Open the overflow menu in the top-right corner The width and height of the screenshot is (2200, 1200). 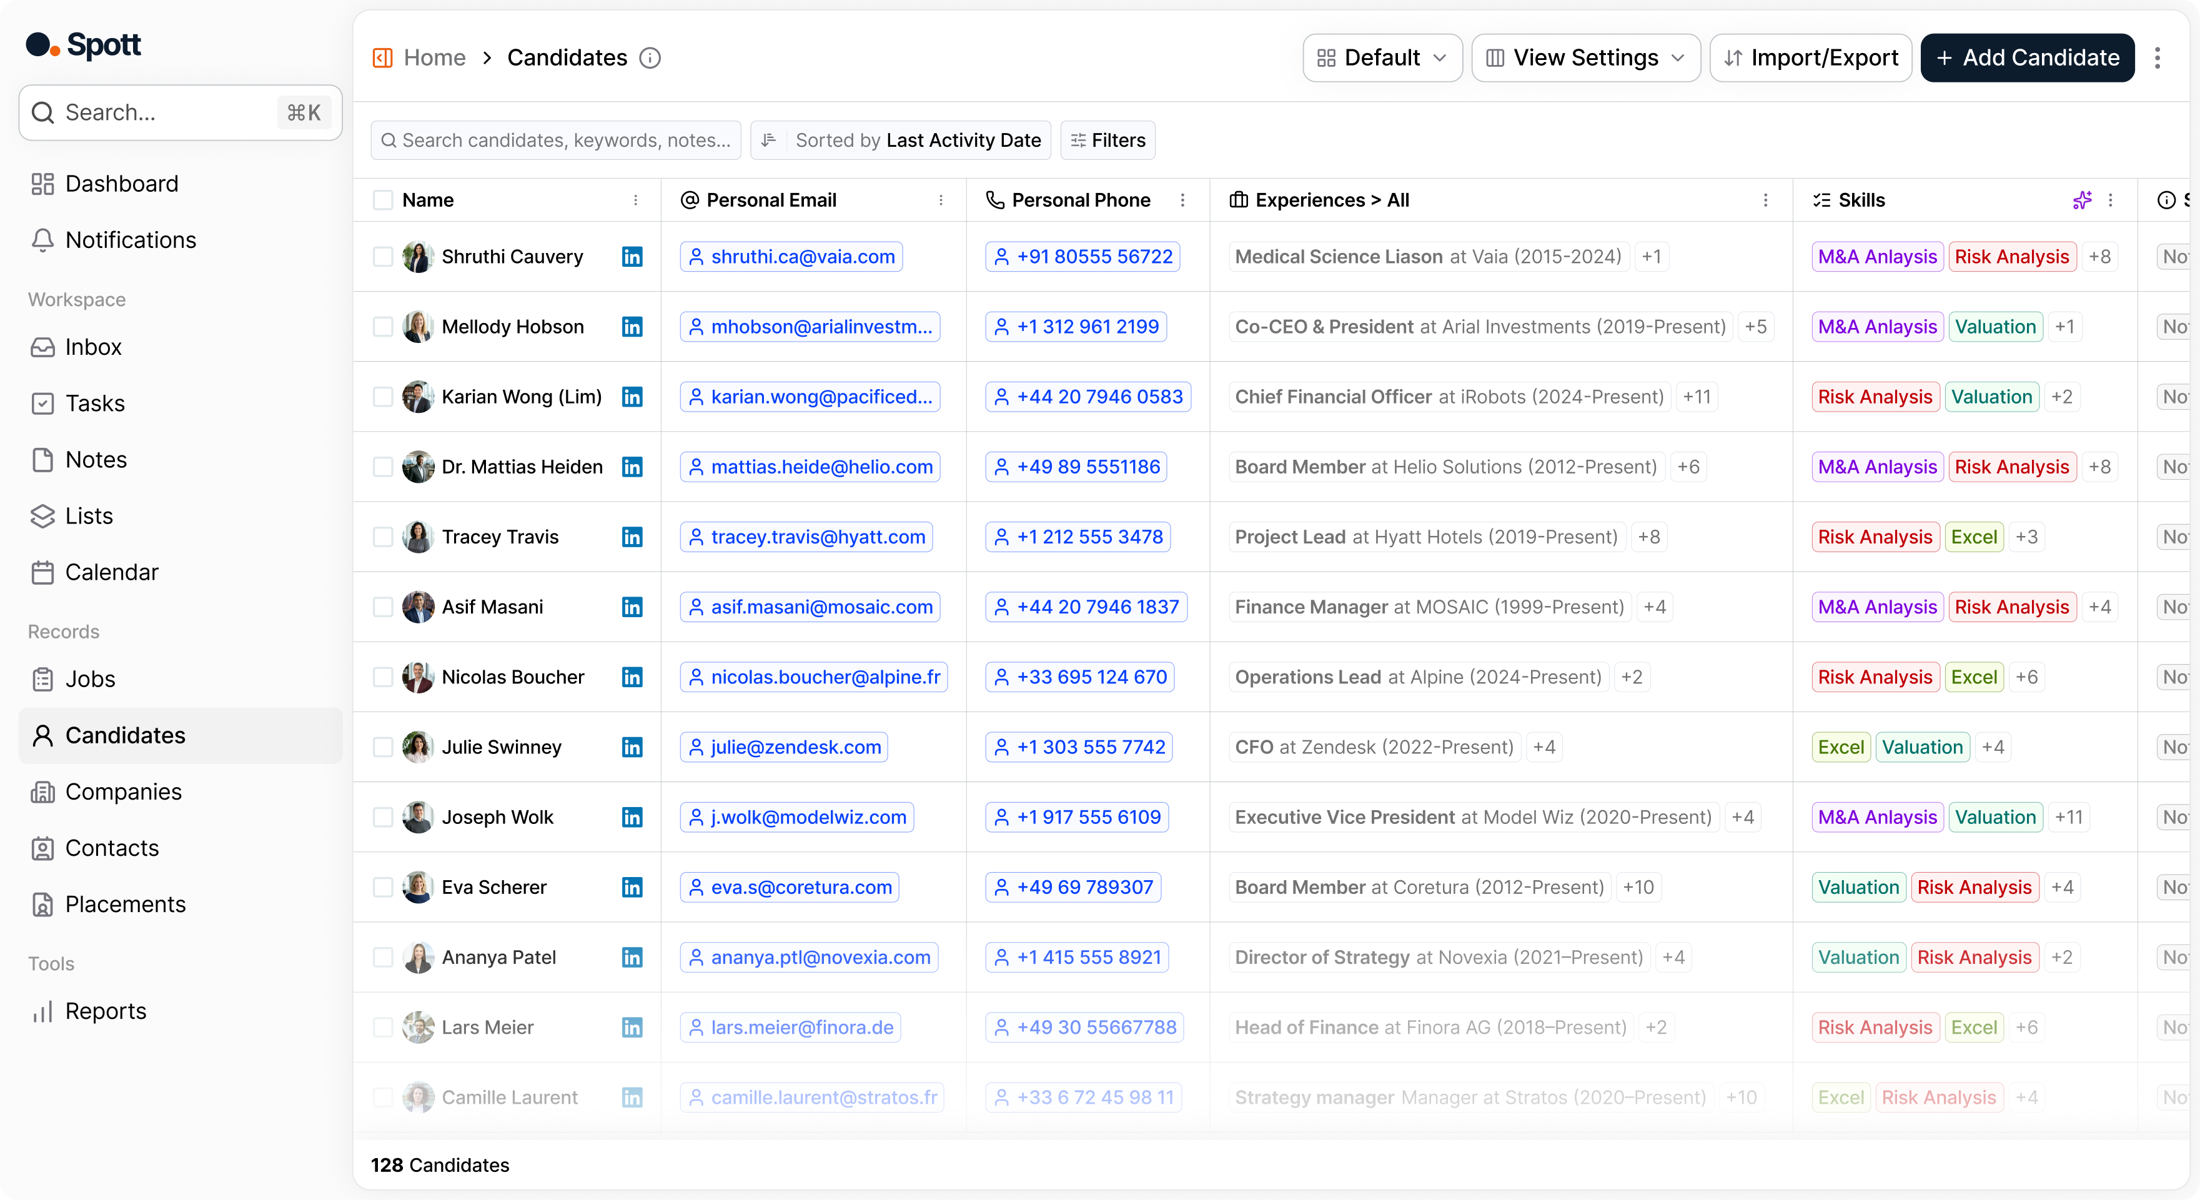click(x=2158, y=57)
